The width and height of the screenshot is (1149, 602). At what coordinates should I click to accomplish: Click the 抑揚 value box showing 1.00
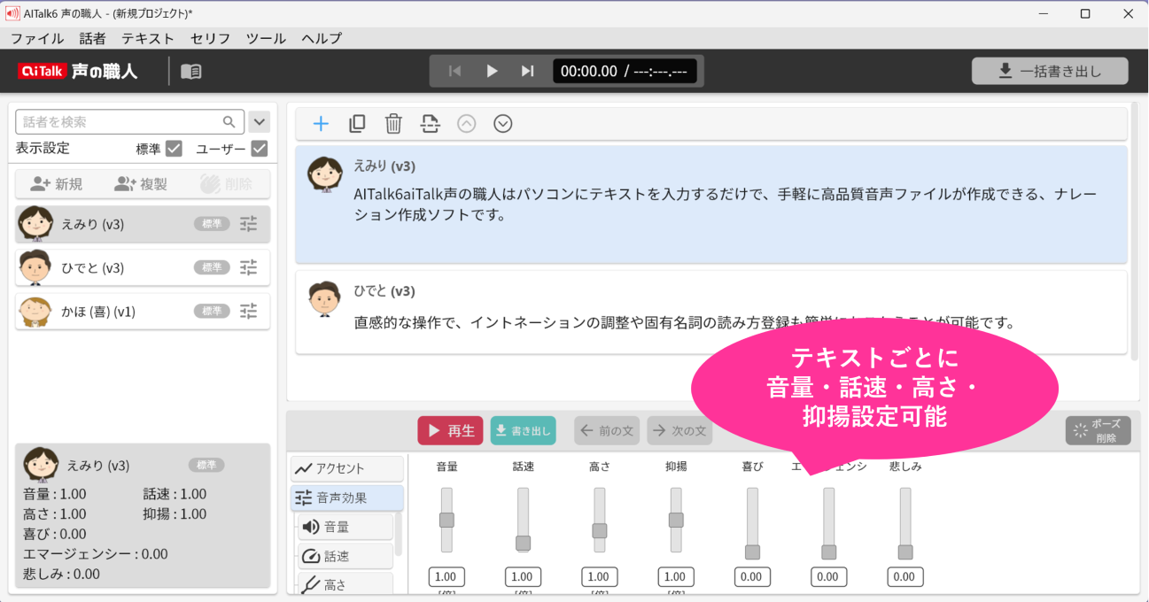click(x=676, y=577)
